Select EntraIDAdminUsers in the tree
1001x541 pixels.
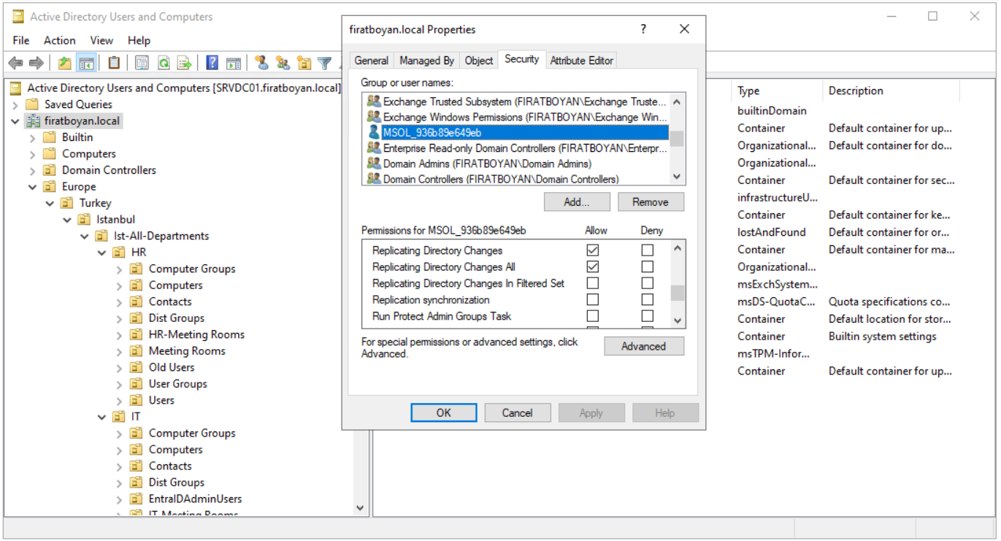[x=195, y=499]
